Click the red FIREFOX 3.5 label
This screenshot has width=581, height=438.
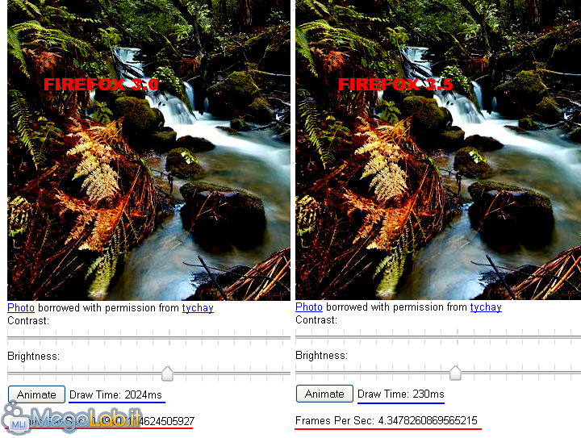[395, 85]
